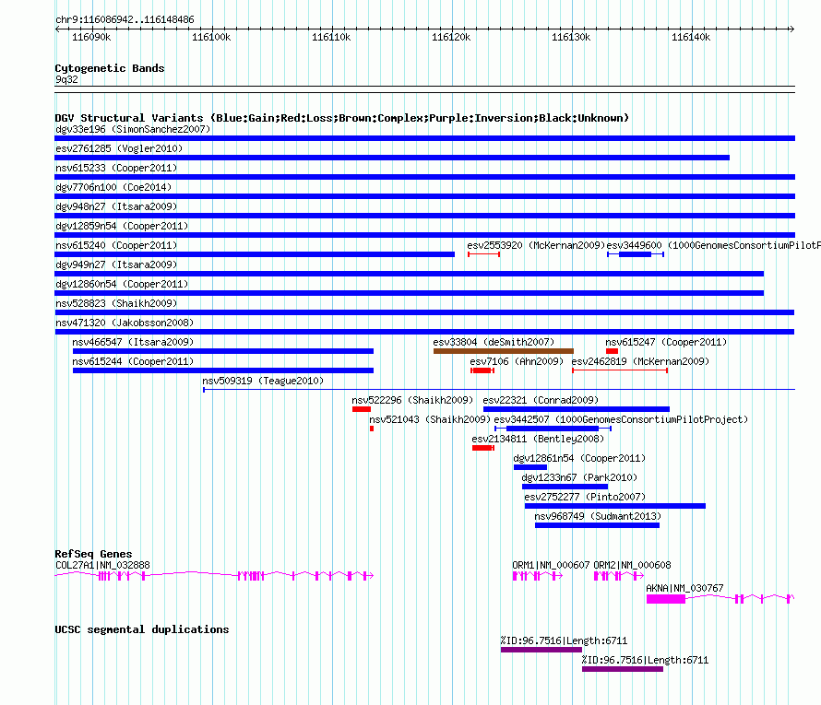Screen dimensions: 821x705
Task: Click the 116100k ruler tick label
Action: pos(211,37)
